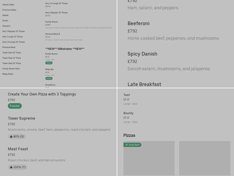Click the Popular badge under Kinder Bueno
The width and height of the screenshot is (234, 176).
49,63
